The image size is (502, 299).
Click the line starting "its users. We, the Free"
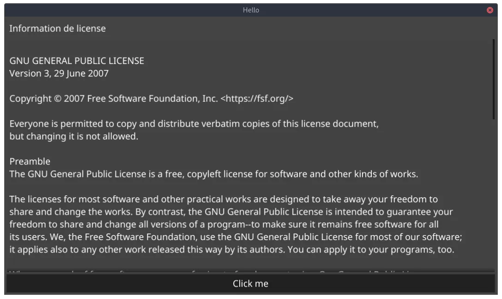[236, 237]
